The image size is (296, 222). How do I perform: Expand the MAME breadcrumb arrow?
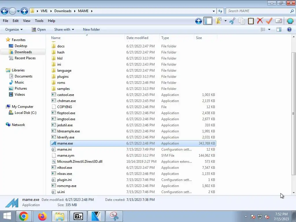click(x=92, y=11)
